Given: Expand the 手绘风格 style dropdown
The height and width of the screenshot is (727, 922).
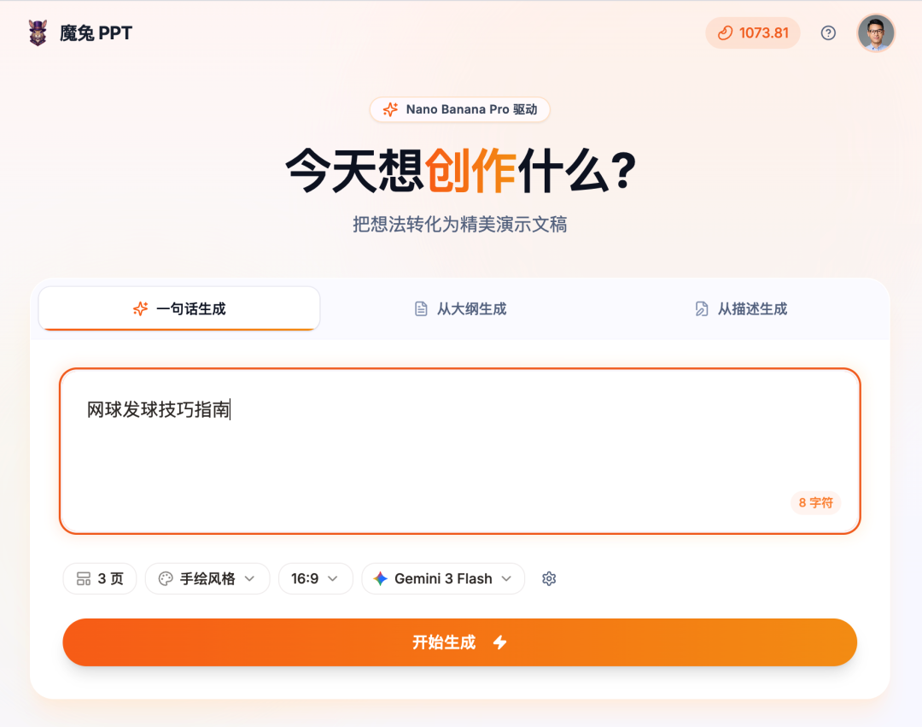Looking at the screenshot, I should (x=207, y=579).
